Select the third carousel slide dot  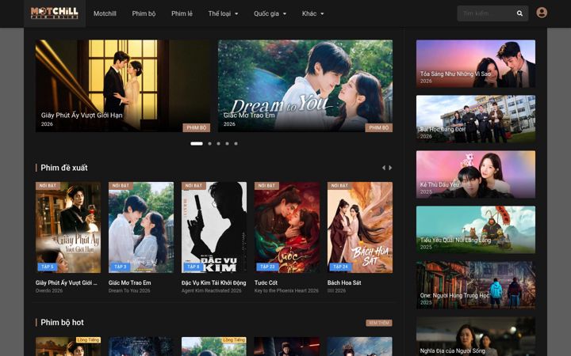[219, 143]
